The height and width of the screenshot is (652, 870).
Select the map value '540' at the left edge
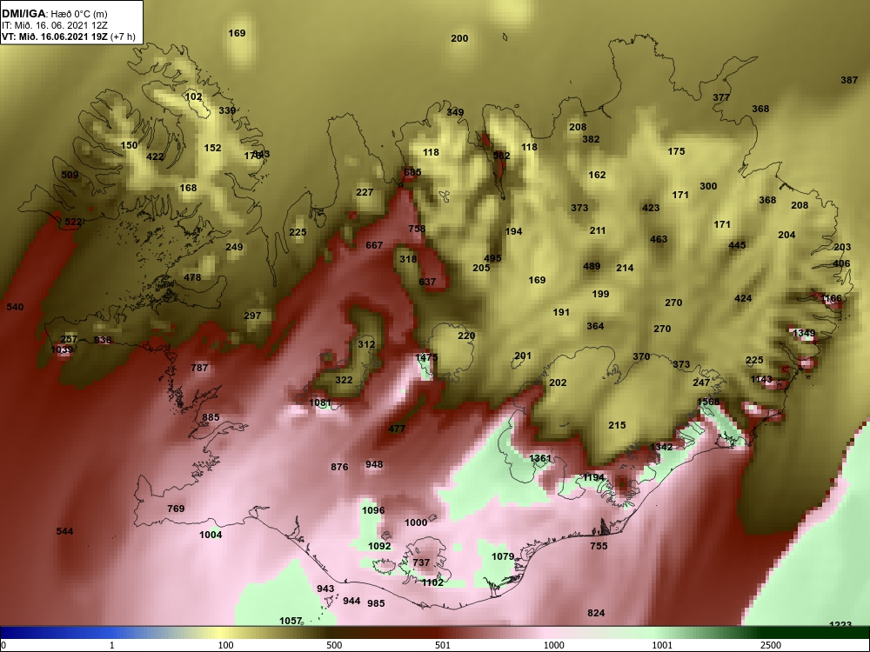point(15,307)
